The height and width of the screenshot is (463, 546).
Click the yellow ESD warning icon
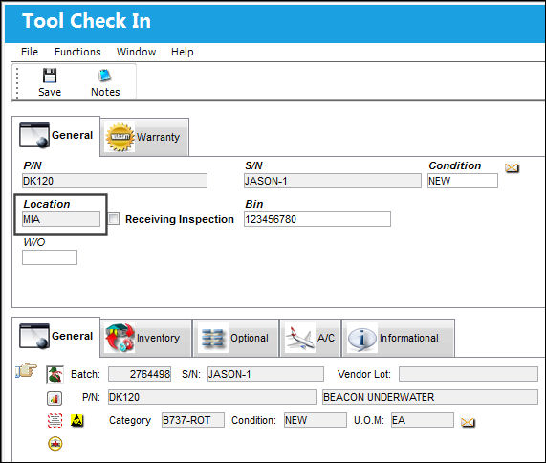click(x=76, y=421)
